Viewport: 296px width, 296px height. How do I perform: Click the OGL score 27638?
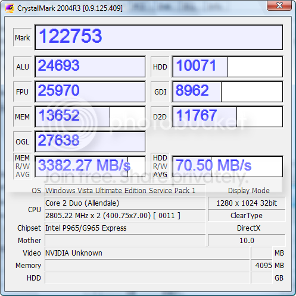pyautogui.click(x=90, y=141)
